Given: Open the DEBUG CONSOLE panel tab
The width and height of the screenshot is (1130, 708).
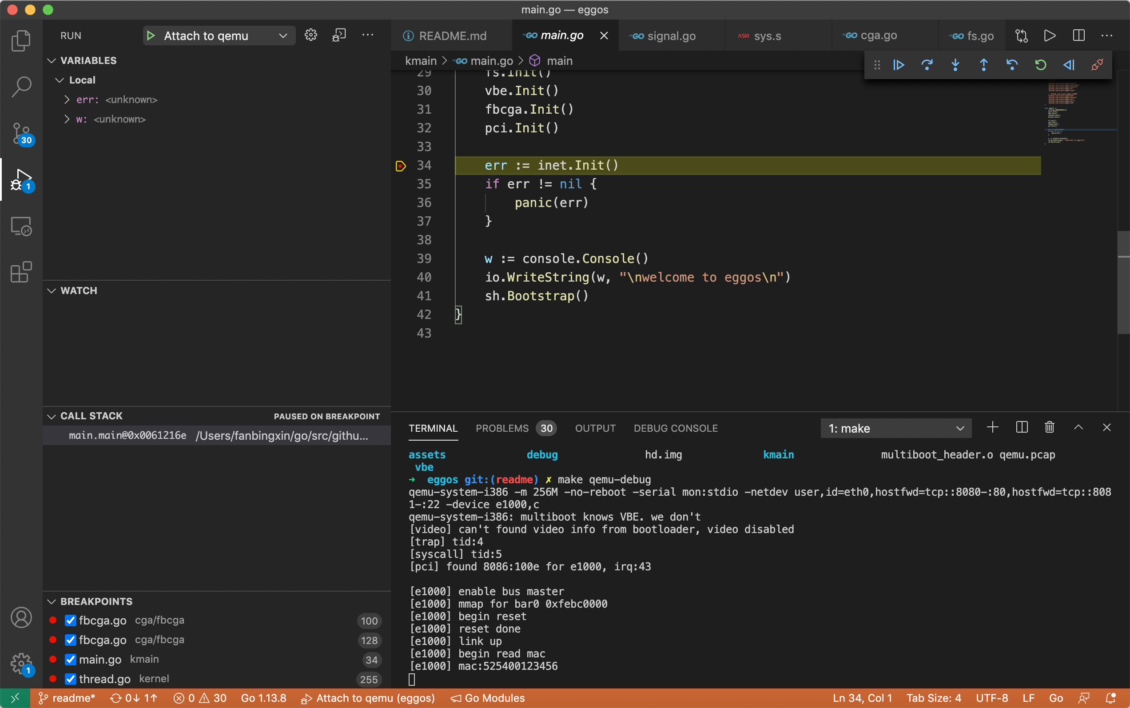Looking at the screenshot, I should click(675, 428).
